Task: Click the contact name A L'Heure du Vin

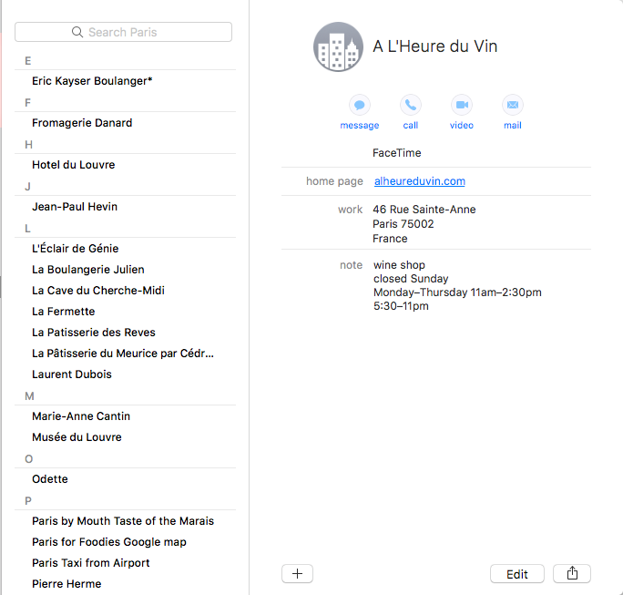Action: (435, 46)
